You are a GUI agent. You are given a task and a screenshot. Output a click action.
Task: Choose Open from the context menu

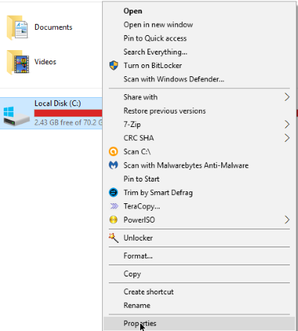[200, 11]
